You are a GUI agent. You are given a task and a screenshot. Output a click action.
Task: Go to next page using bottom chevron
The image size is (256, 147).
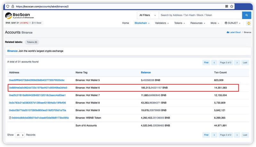(237, 135)
